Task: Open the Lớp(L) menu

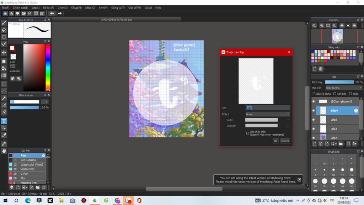Action: [x=36, y=8]
